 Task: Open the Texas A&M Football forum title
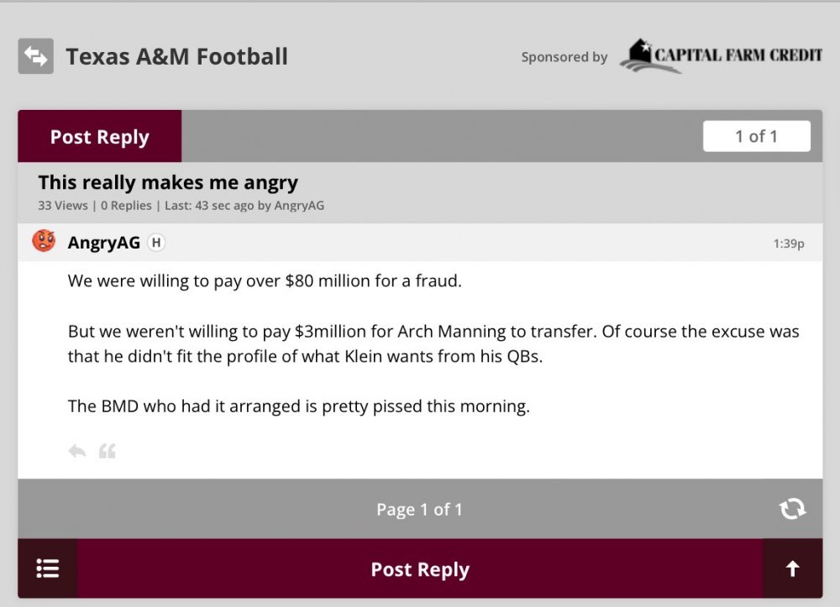click(x=176, y=56)
